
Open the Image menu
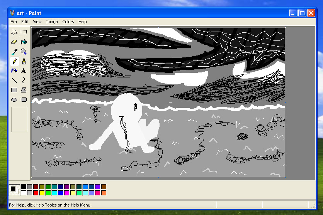coord(52,22)
